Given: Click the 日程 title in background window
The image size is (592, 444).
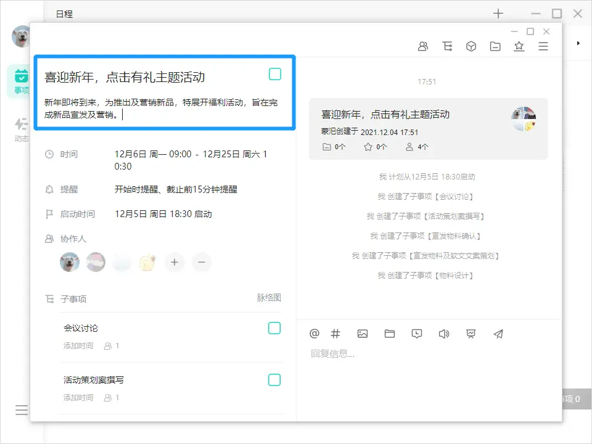Looking at the screenshot, I should point(64,14).
